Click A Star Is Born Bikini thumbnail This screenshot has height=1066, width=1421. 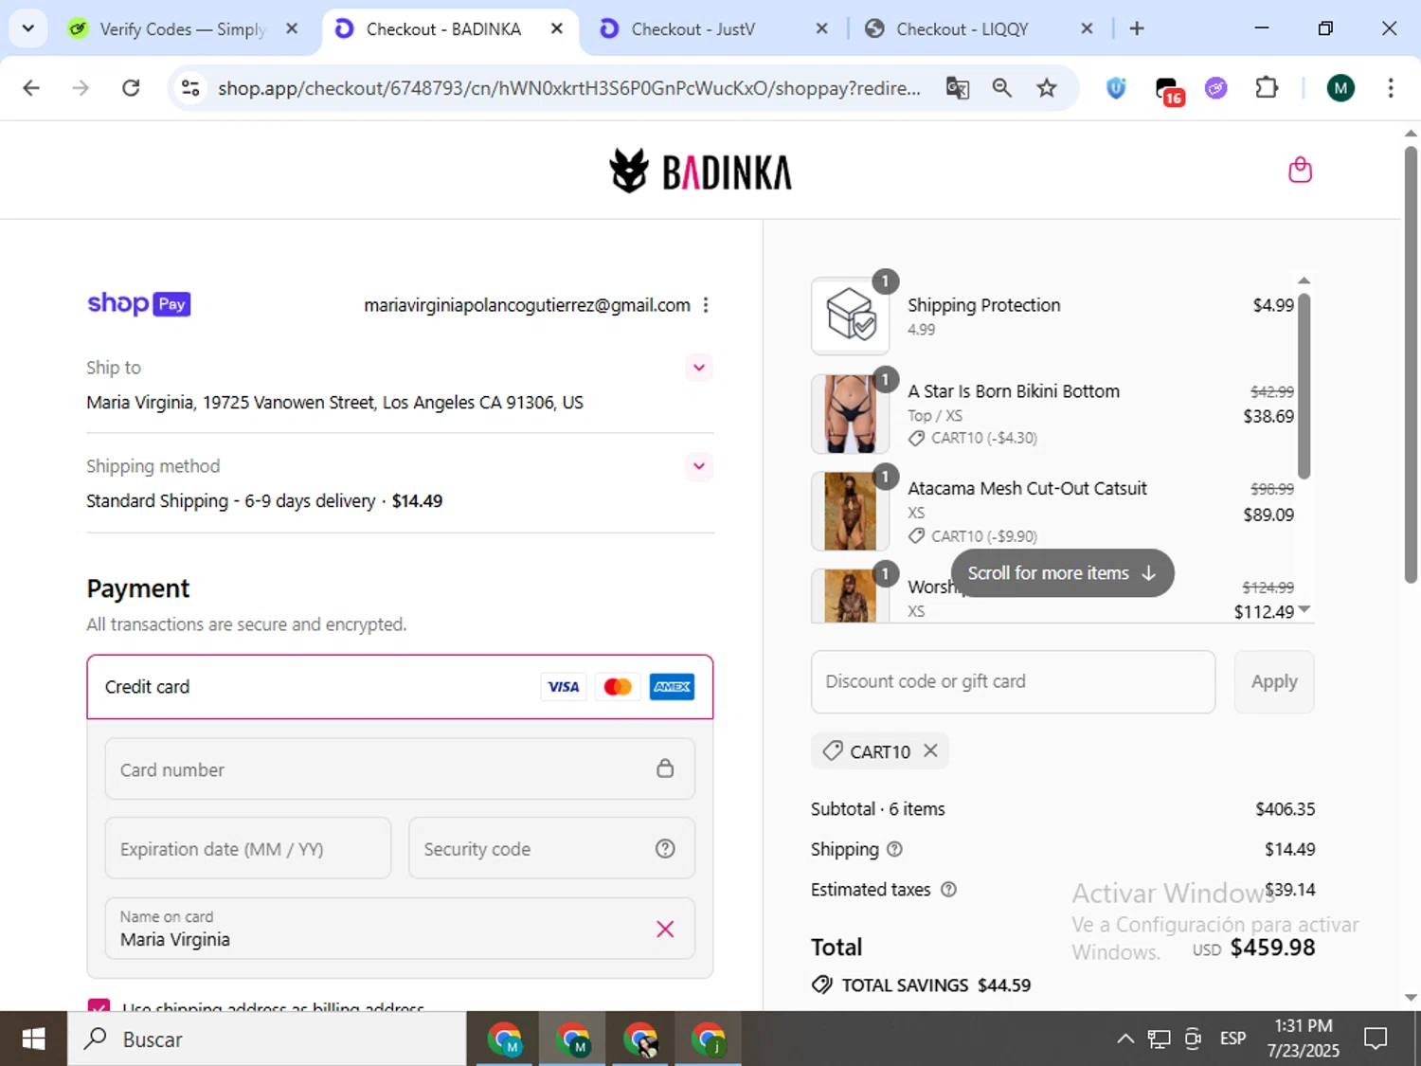pyautogui.click(x=851, y=414)
